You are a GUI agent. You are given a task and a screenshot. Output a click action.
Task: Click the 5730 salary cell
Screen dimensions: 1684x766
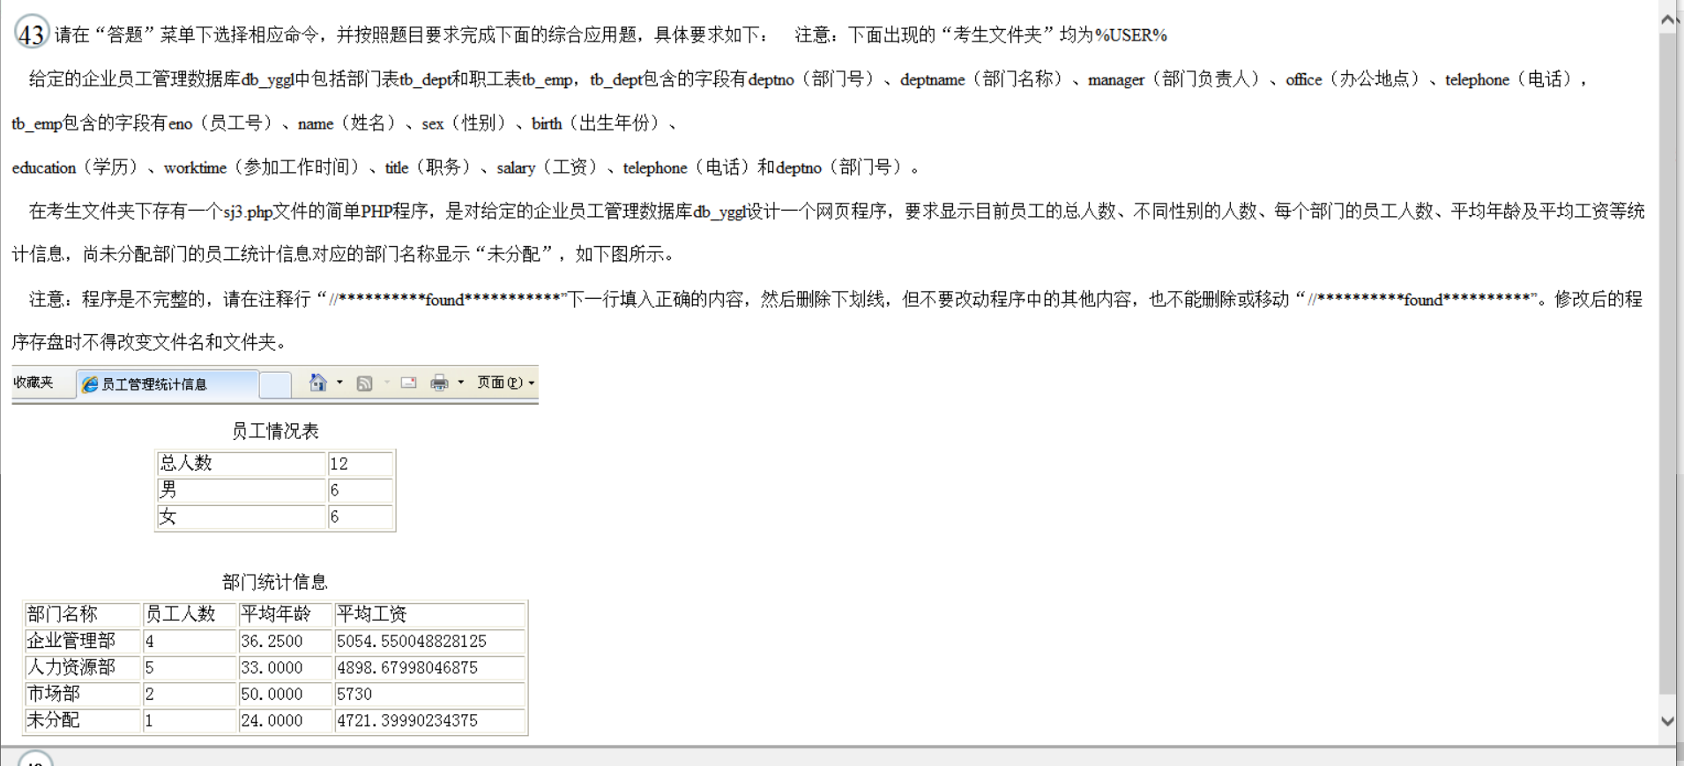429,694
